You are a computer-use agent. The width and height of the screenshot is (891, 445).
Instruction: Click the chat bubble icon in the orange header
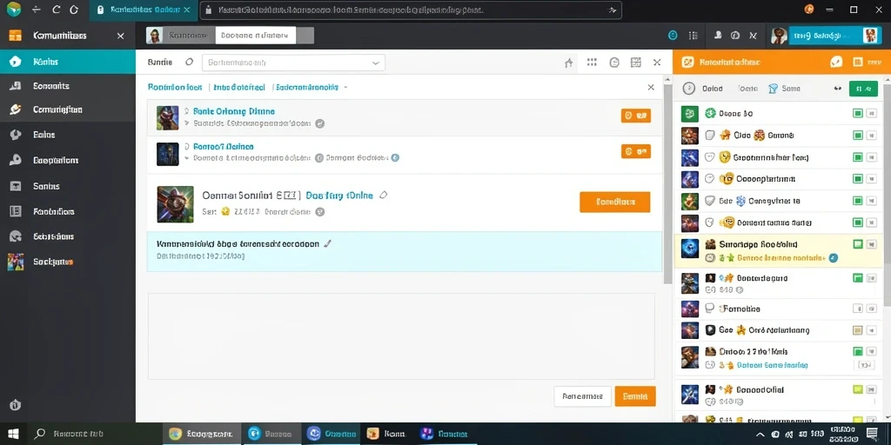coord(836,62)
